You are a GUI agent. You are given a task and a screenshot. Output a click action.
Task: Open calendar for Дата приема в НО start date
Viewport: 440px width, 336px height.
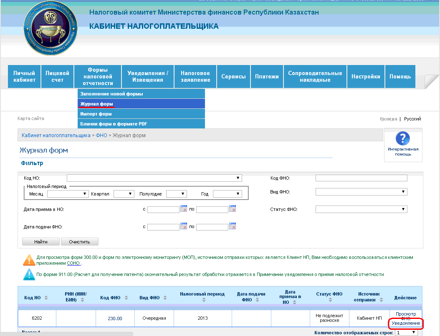183,209
